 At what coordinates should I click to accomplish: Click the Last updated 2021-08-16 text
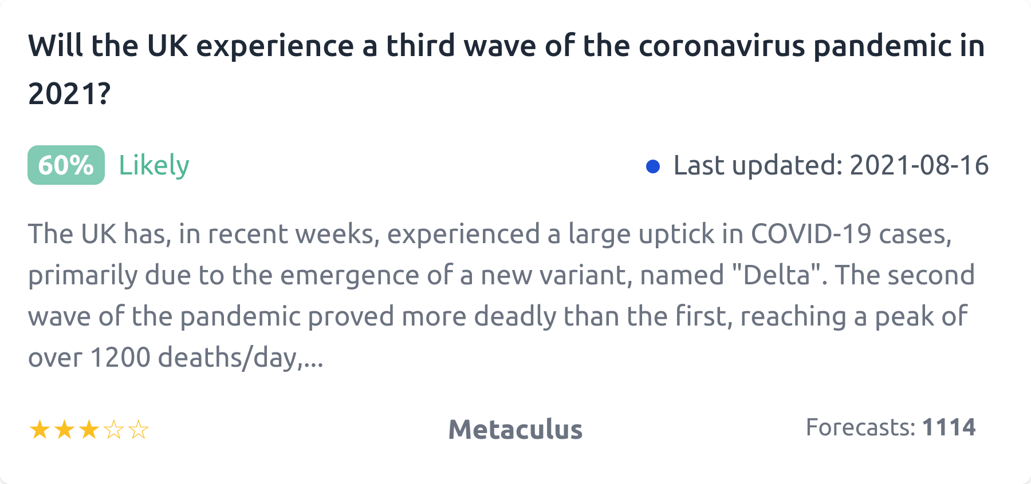point(831,165)
